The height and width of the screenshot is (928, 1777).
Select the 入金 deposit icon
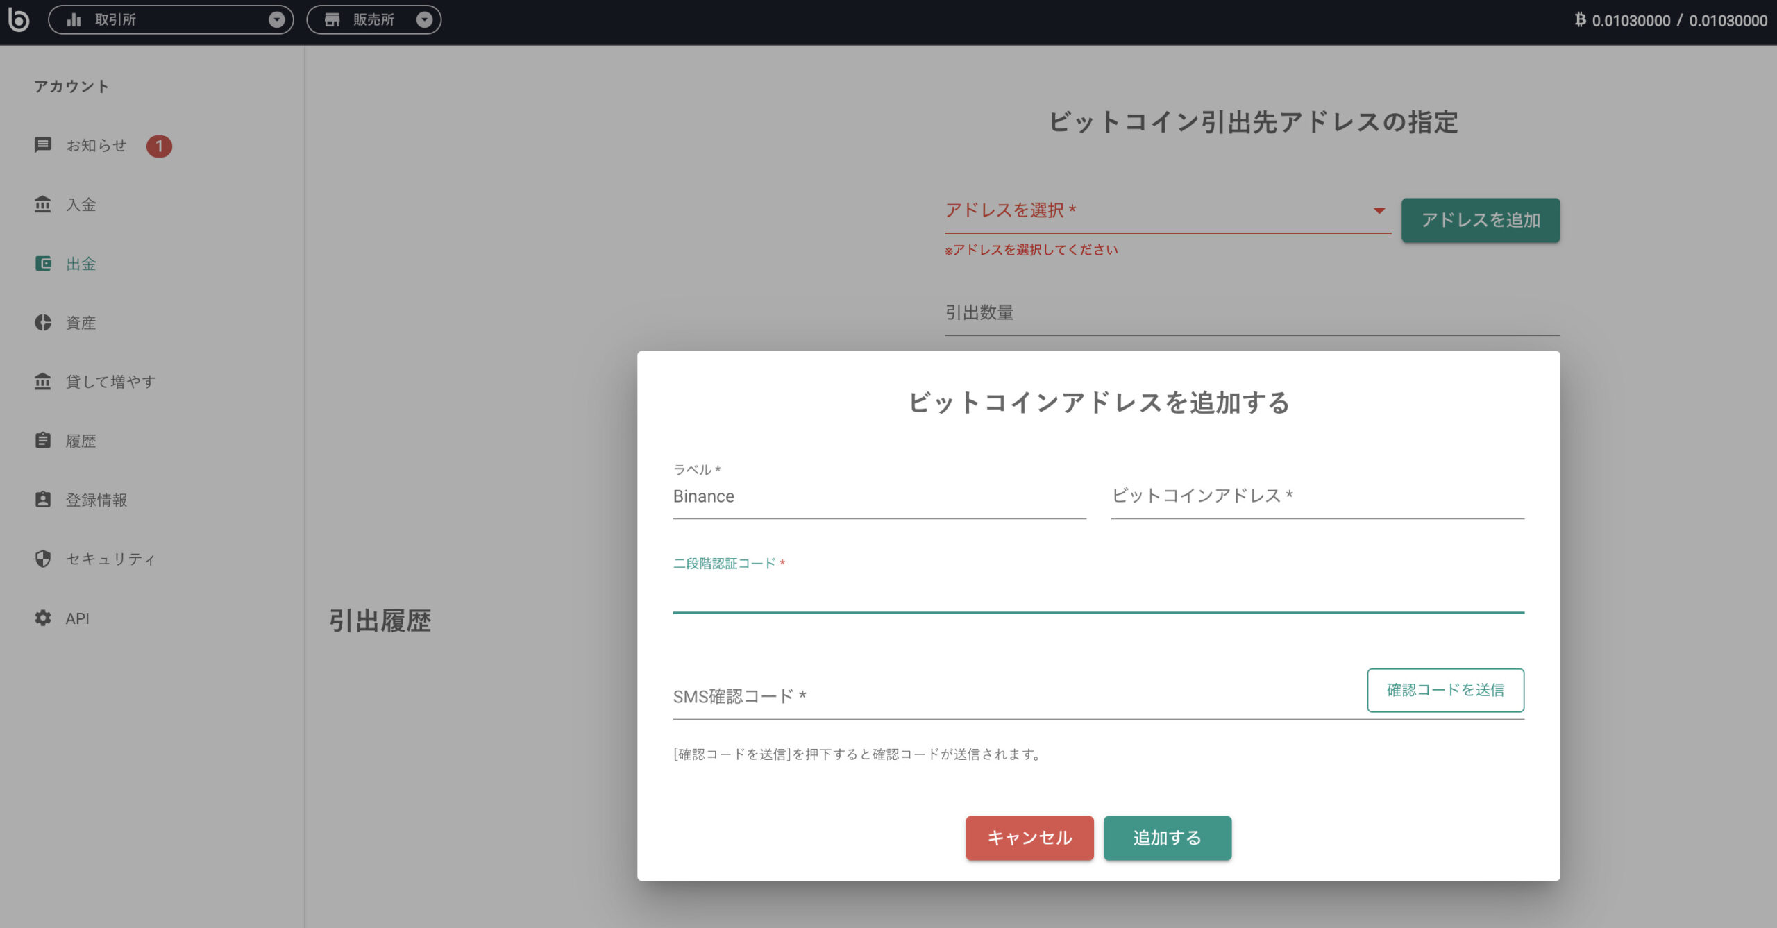[42, 205]
